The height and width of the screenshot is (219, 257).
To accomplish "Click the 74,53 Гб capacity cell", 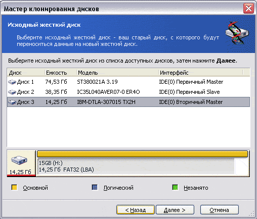I will (56, 82).
